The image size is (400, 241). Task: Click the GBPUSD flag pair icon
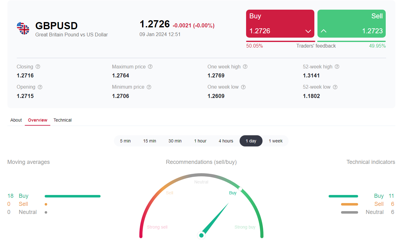(x=23, y=28)
